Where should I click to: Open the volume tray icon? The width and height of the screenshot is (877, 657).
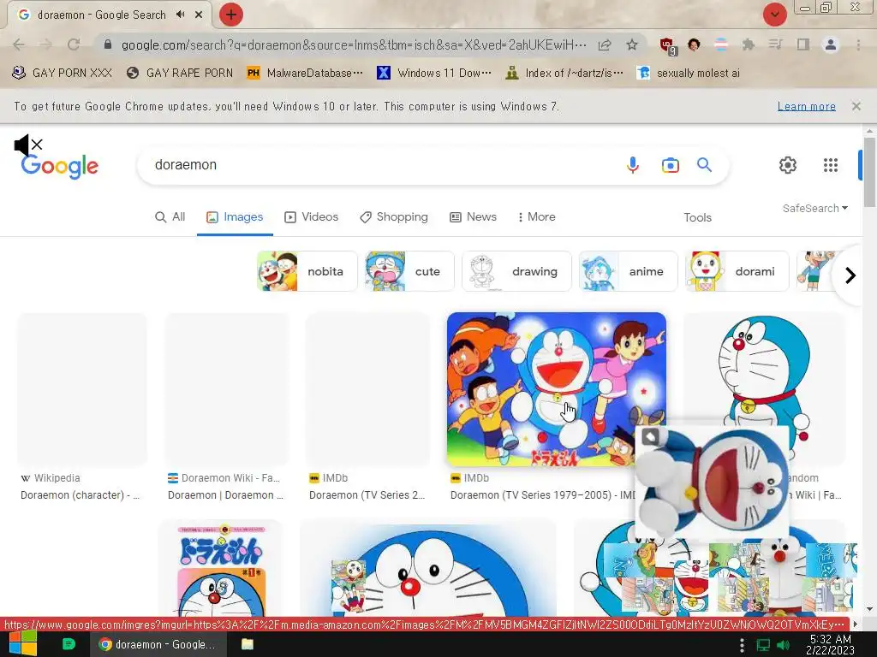783,645
